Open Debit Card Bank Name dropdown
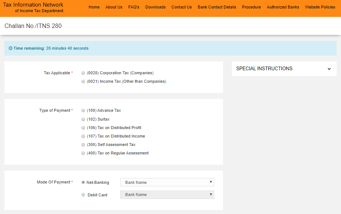This screenshot has height=214, width=341. tap(167, 195)
